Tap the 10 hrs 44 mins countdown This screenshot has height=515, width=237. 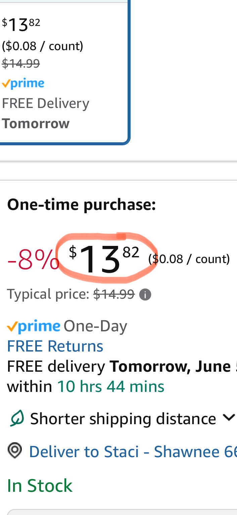click(110, 387)
